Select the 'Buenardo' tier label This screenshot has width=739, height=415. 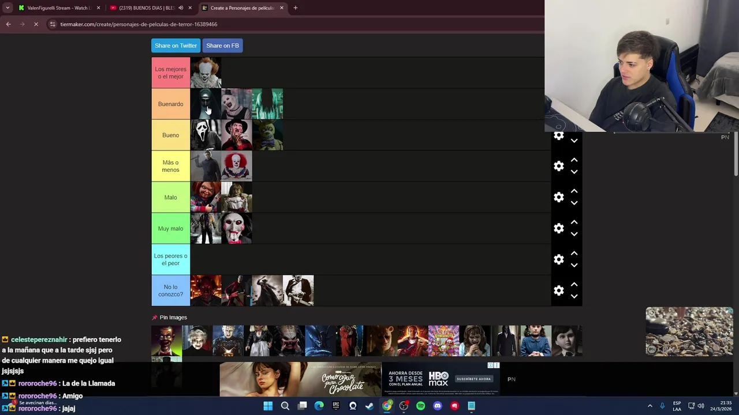[x=171, y=104]
